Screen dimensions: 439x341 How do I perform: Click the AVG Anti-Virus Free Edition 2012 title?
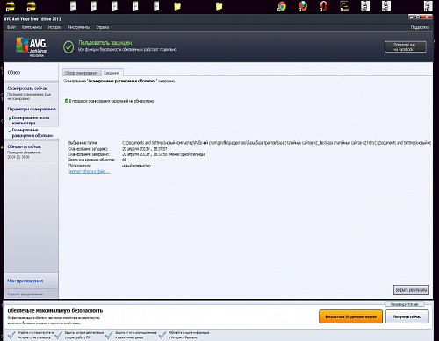tap(32, 19)
